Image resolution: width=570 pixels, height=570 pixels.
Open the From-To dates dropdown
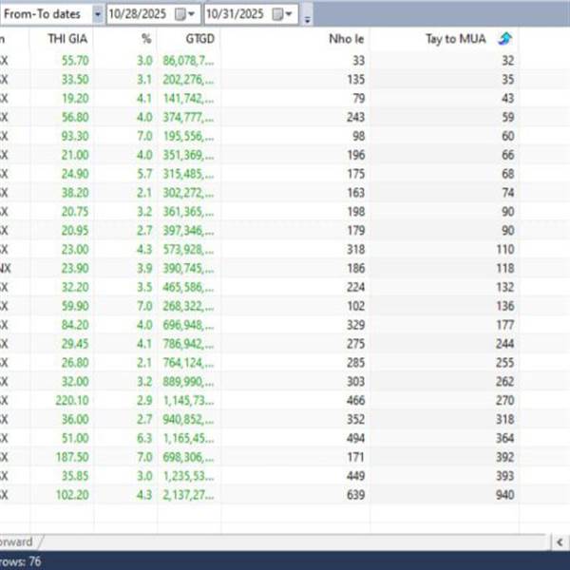click(x=98, y=14)
